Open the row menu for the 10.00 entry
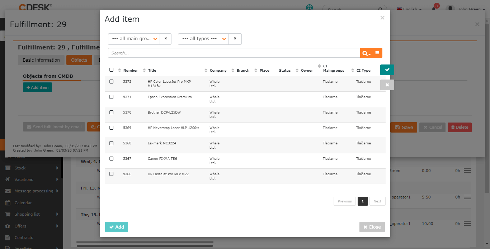The height and width of the screenshot is (249, 490). tap(467, 224)
